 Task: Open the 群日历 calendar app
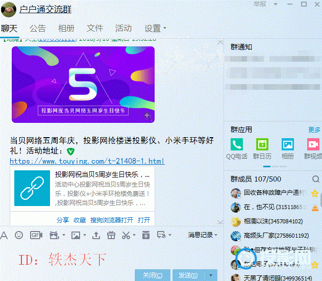[x=262, y=149]
